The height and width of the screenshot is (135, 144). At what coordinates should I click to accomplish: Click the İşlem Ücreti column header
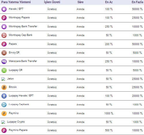[52, 2]
